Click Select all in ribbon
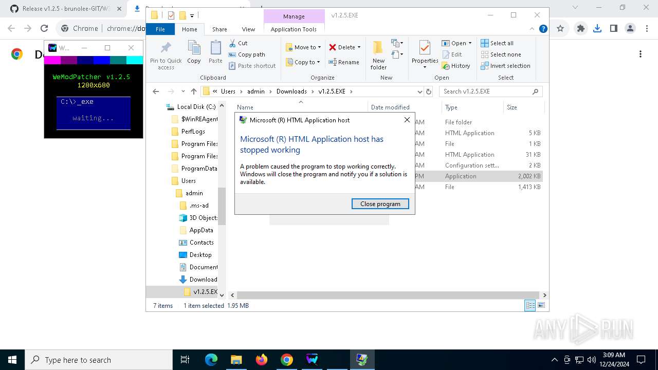Image resolution: width=658 pixels, height=370 pixels. [497, 43]
